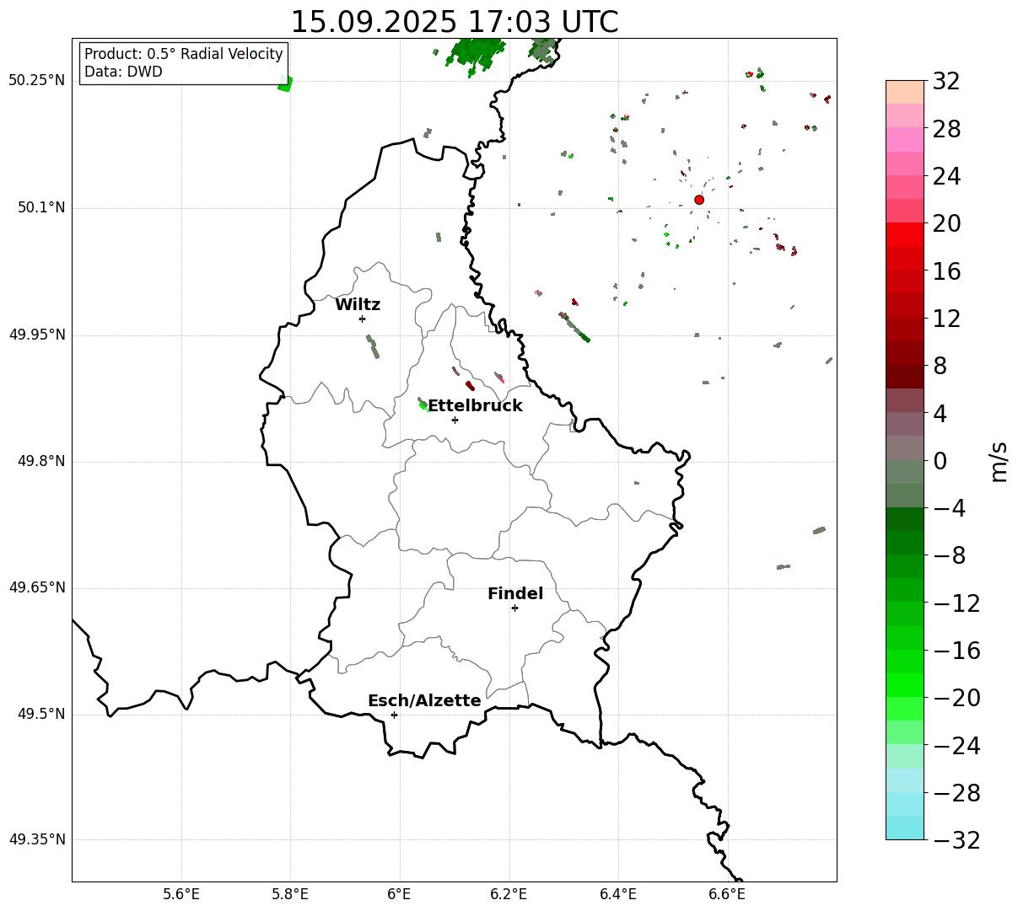The image size is (1018, 911).
Task: Click the −12 colorbar tick label
Action: [956, 603]
